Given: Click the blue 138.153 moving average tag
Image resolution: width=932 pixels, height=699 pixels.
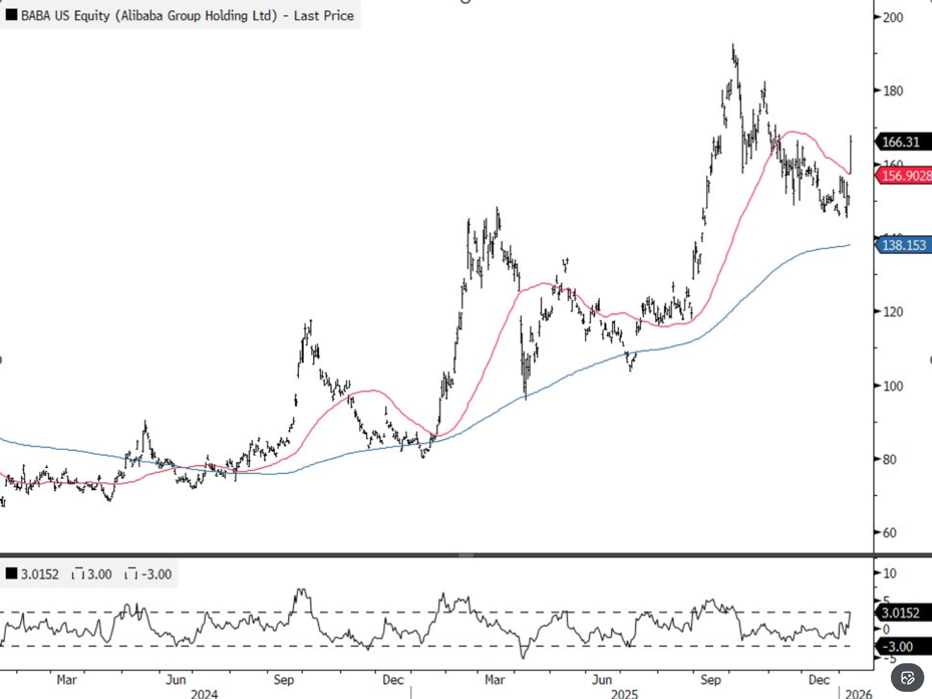Looking at the screenshot, I should click(903, 245).
